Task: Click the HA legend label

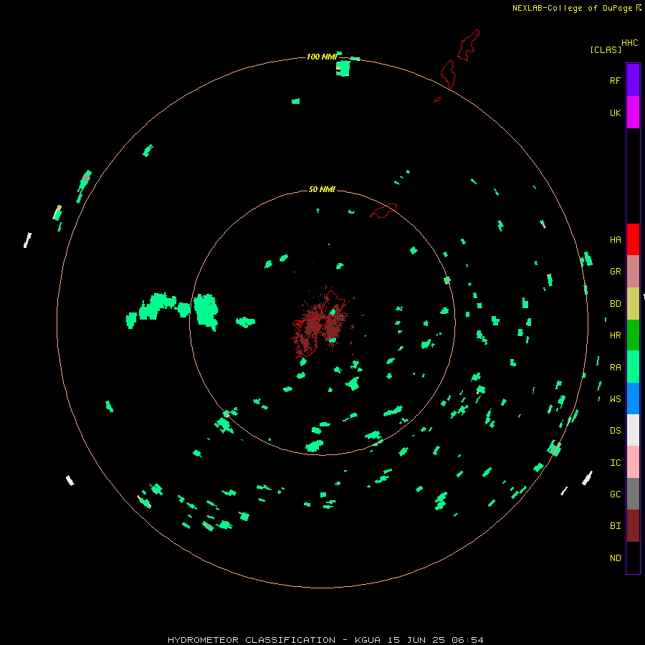Action: [x=615, y=240]
